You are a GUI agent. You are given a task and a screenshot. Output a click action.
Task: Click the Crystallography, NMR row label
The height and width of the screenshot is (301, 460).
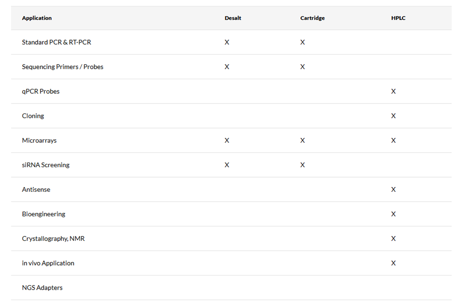pyautogui.click(x=53, y=238)
